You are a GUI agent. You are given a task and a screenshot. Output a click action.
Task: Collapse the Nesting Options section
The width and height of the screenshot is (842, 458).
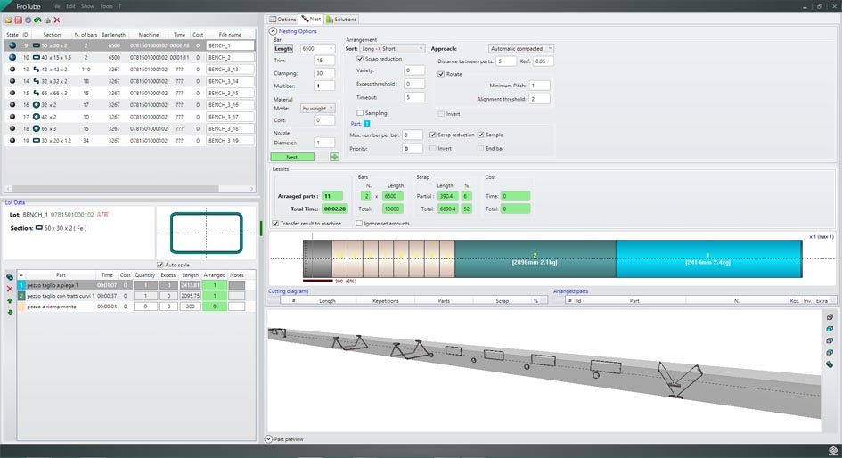(274, 31)
